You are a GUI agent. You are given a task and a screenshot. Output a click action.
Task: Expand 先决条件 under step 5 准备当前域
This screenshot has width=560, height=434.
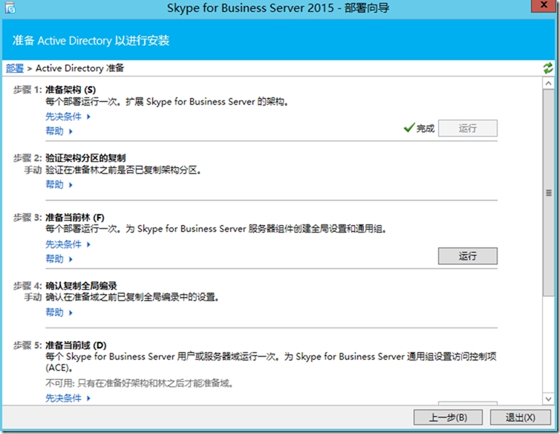pos(68,398)
